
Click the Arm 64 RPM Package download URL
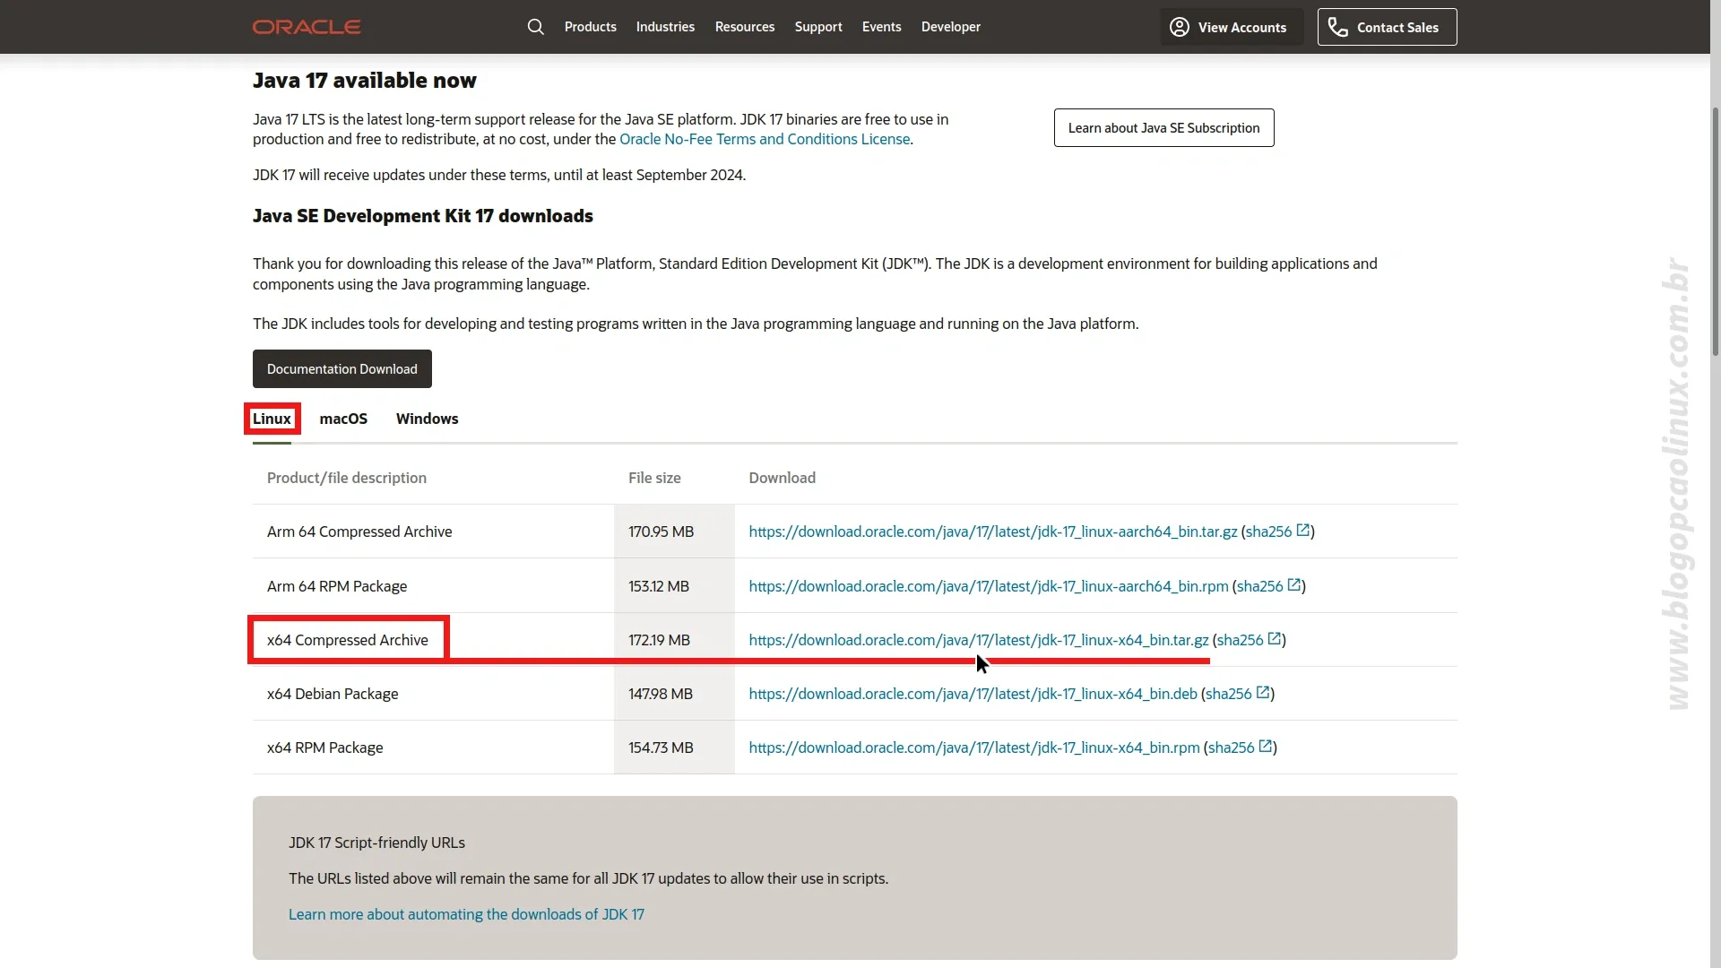(x=987, y=585)
